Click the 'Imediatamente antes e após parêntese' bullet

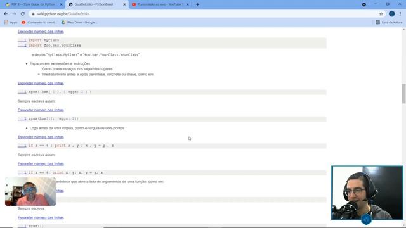(x=98, y=75)
